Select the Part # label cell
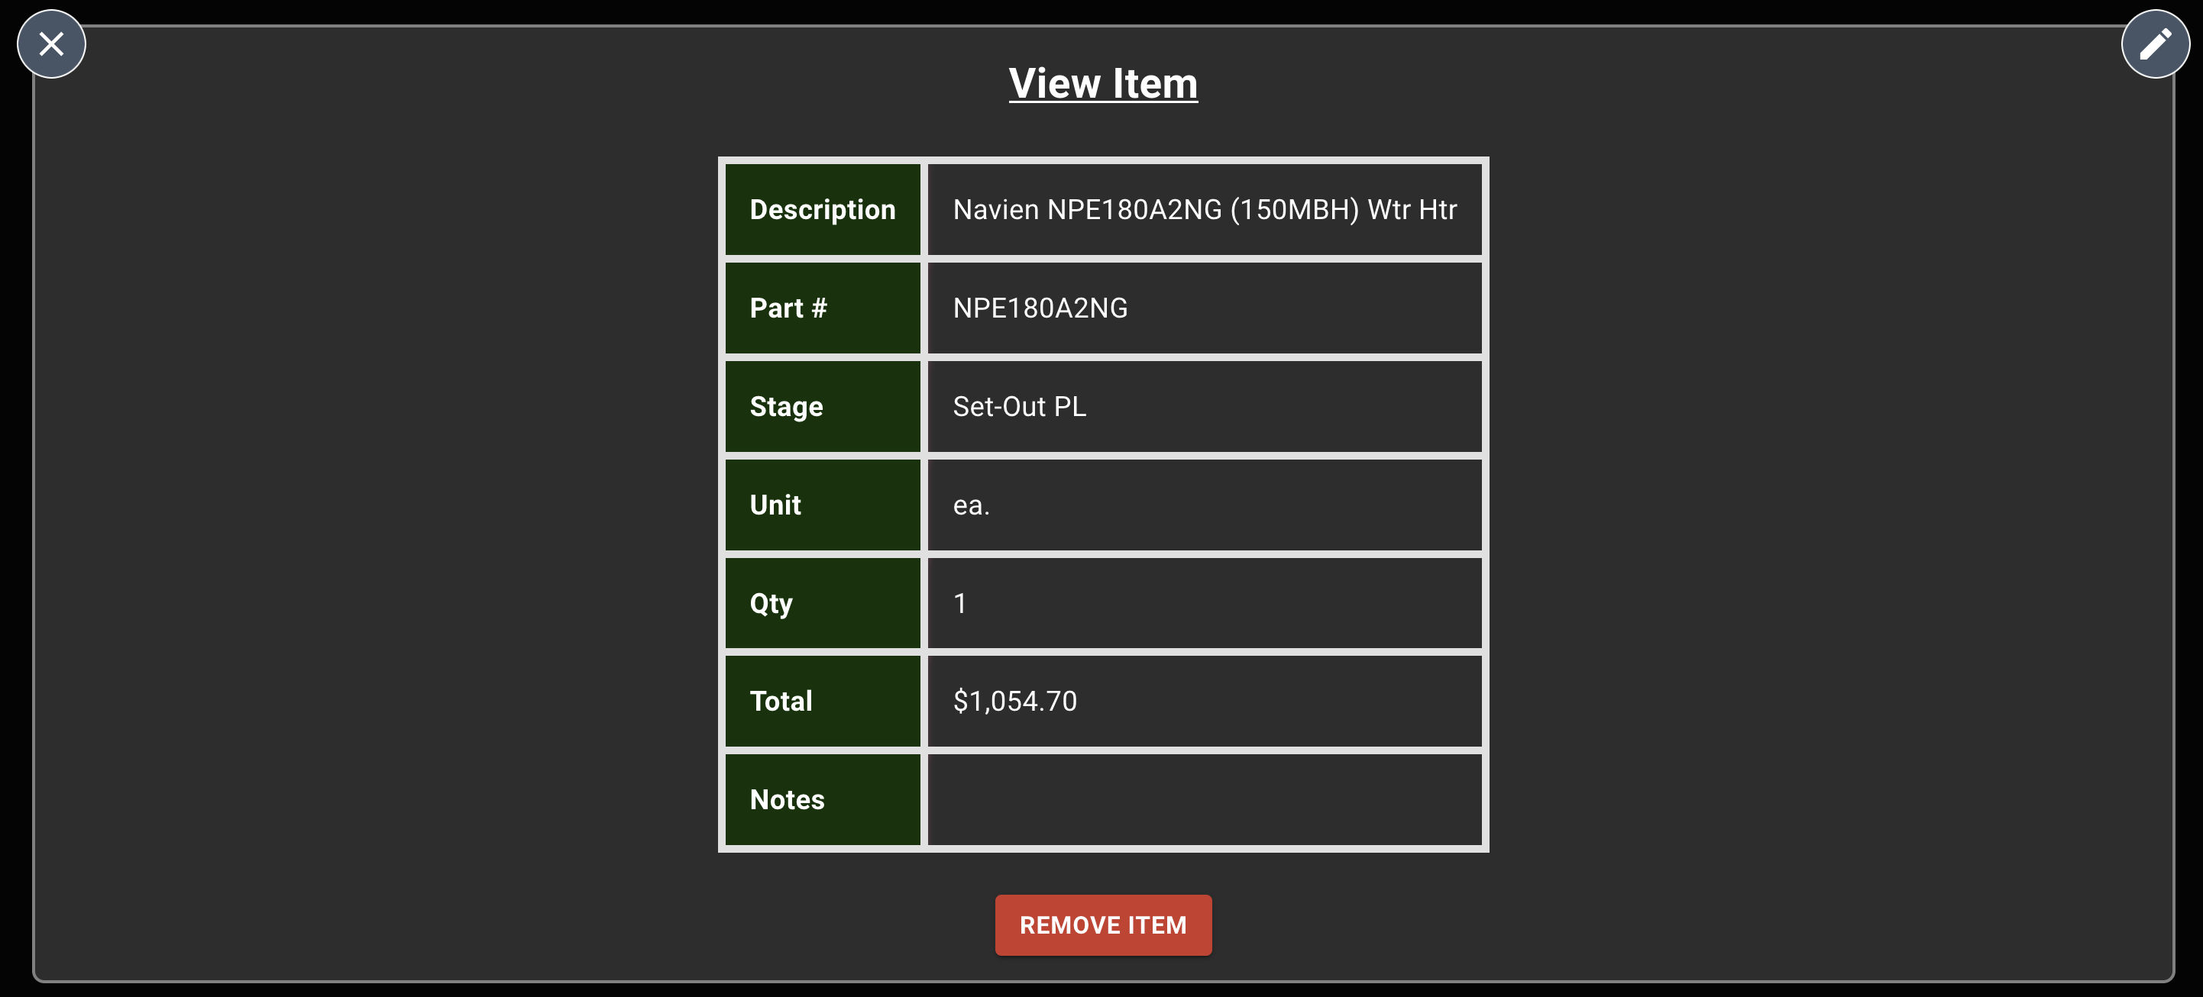Image resolution: width=2203 pixels, height=997 pixels. (822, 308)
